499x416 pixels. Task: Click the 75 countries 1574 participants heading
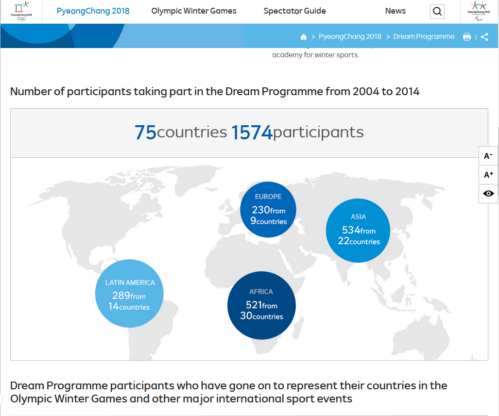click(x=249, y=133)
